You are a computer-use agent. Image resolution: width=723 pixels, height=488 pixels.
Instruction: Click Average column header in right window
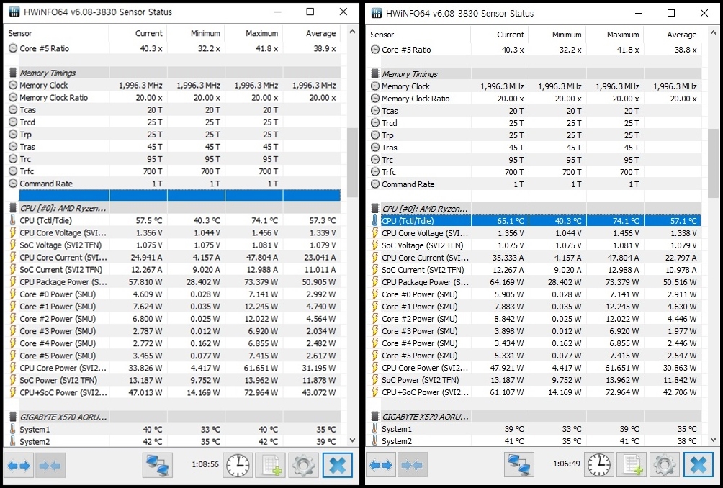click(673, 35)
